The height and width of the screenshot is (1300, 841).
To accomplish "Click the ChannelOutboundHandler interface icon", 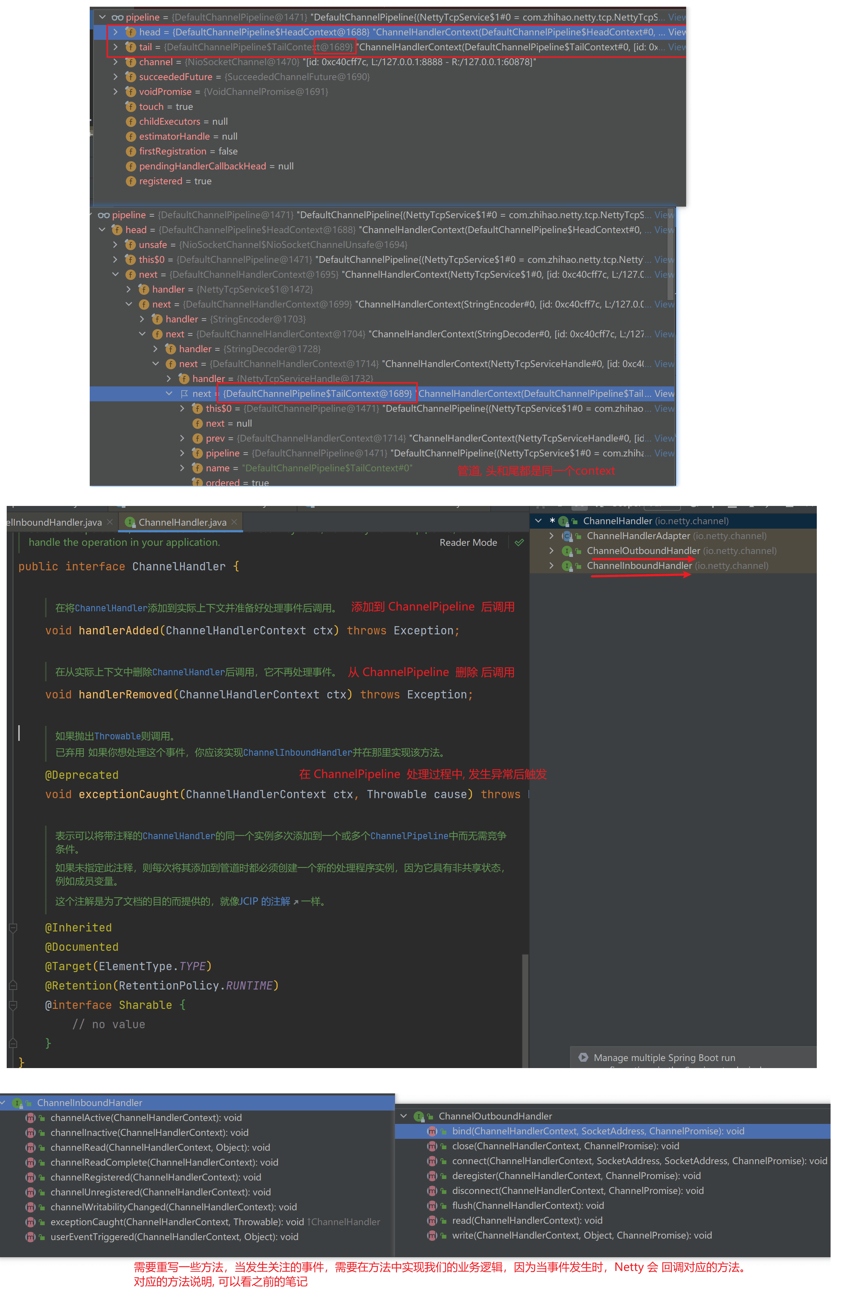I will [x=419, y=1116].
